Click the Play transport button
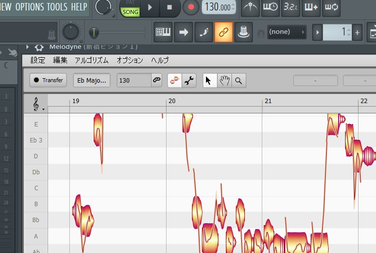The height and width of the screenshot is (253, 376). coord(150,7)
